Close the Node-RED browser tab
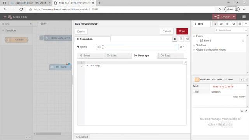249x140 pixels. [93, 3]
